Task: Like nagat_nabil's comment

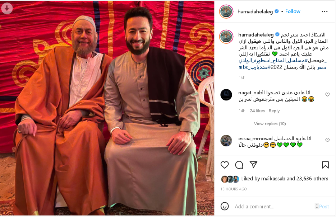Action: pyautogui.click(x=327, y=94)
